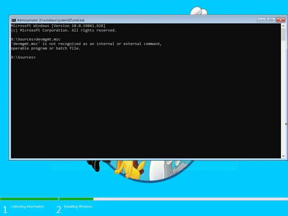Click the cmd.exe icon in title bar

13,20
